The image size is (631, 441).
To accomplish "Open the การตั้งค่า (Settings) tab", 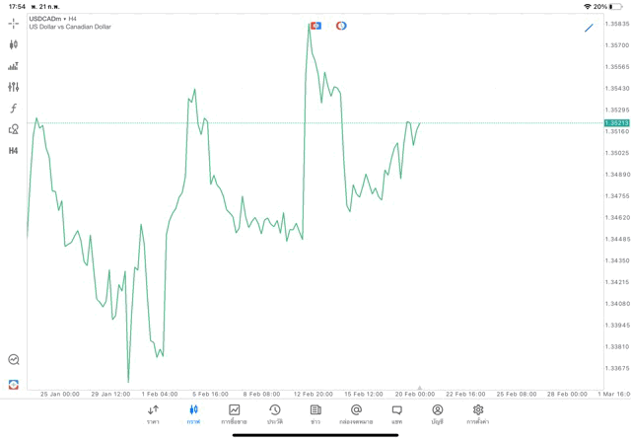I will pos(478,414).
